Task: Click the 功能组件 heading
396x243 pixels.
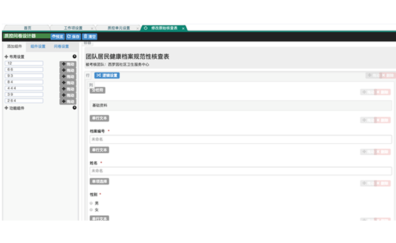Action: click(x=16, y=108)
